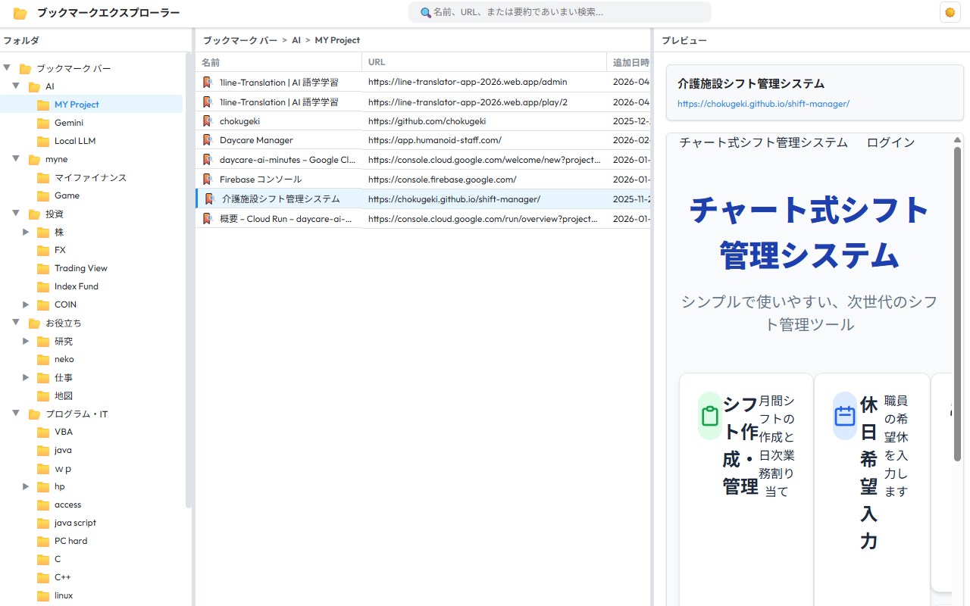Screen dimensions: 970x606
Task: Click the search magnifier icon
Action: [425, 13]
